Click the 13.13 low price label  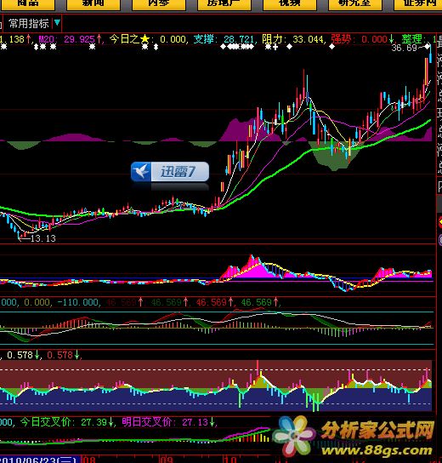[43, 238]
